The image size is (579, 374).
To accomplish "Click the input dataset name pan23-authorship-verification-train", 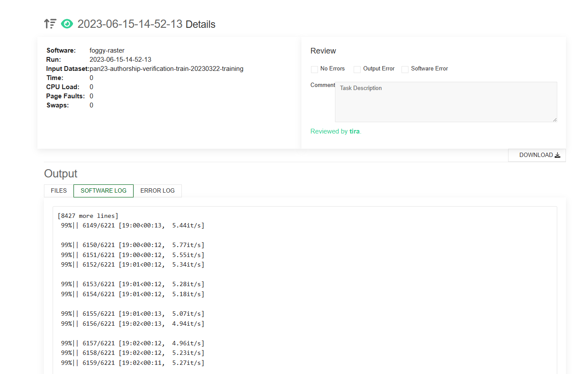I will (167, 69).
